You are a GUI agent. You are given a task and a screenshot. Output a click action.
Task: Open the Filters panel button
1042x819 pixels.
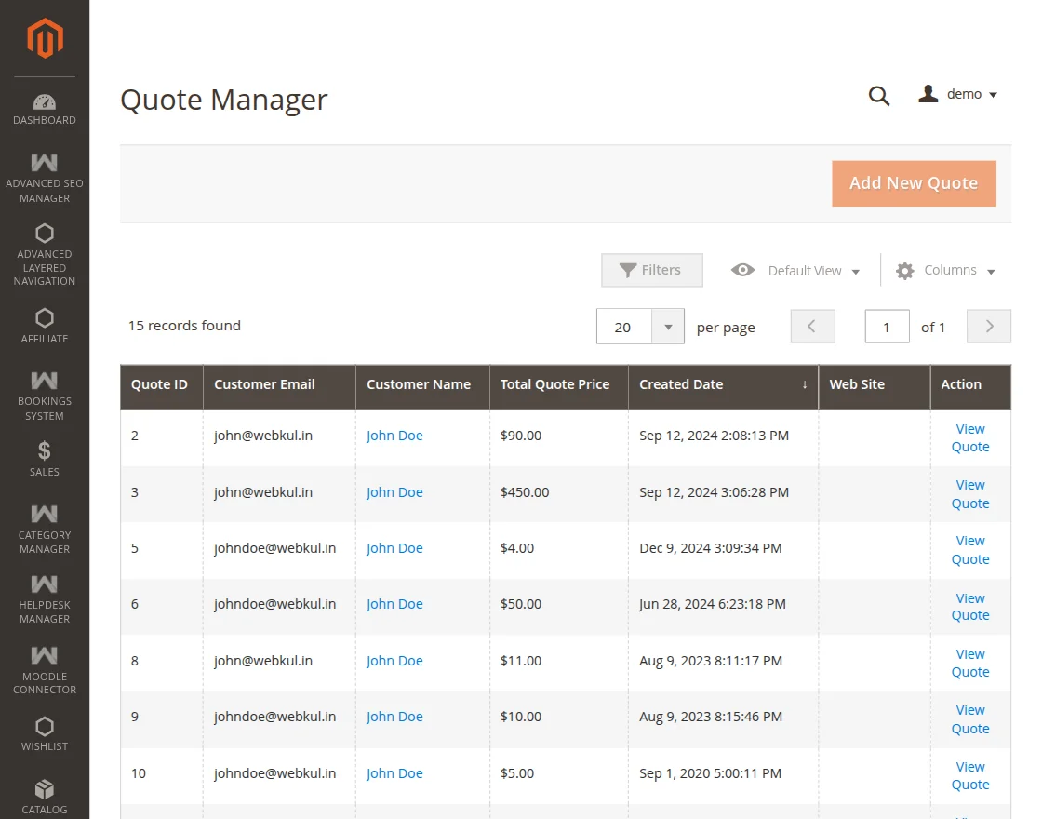click(x=651, y=270)
